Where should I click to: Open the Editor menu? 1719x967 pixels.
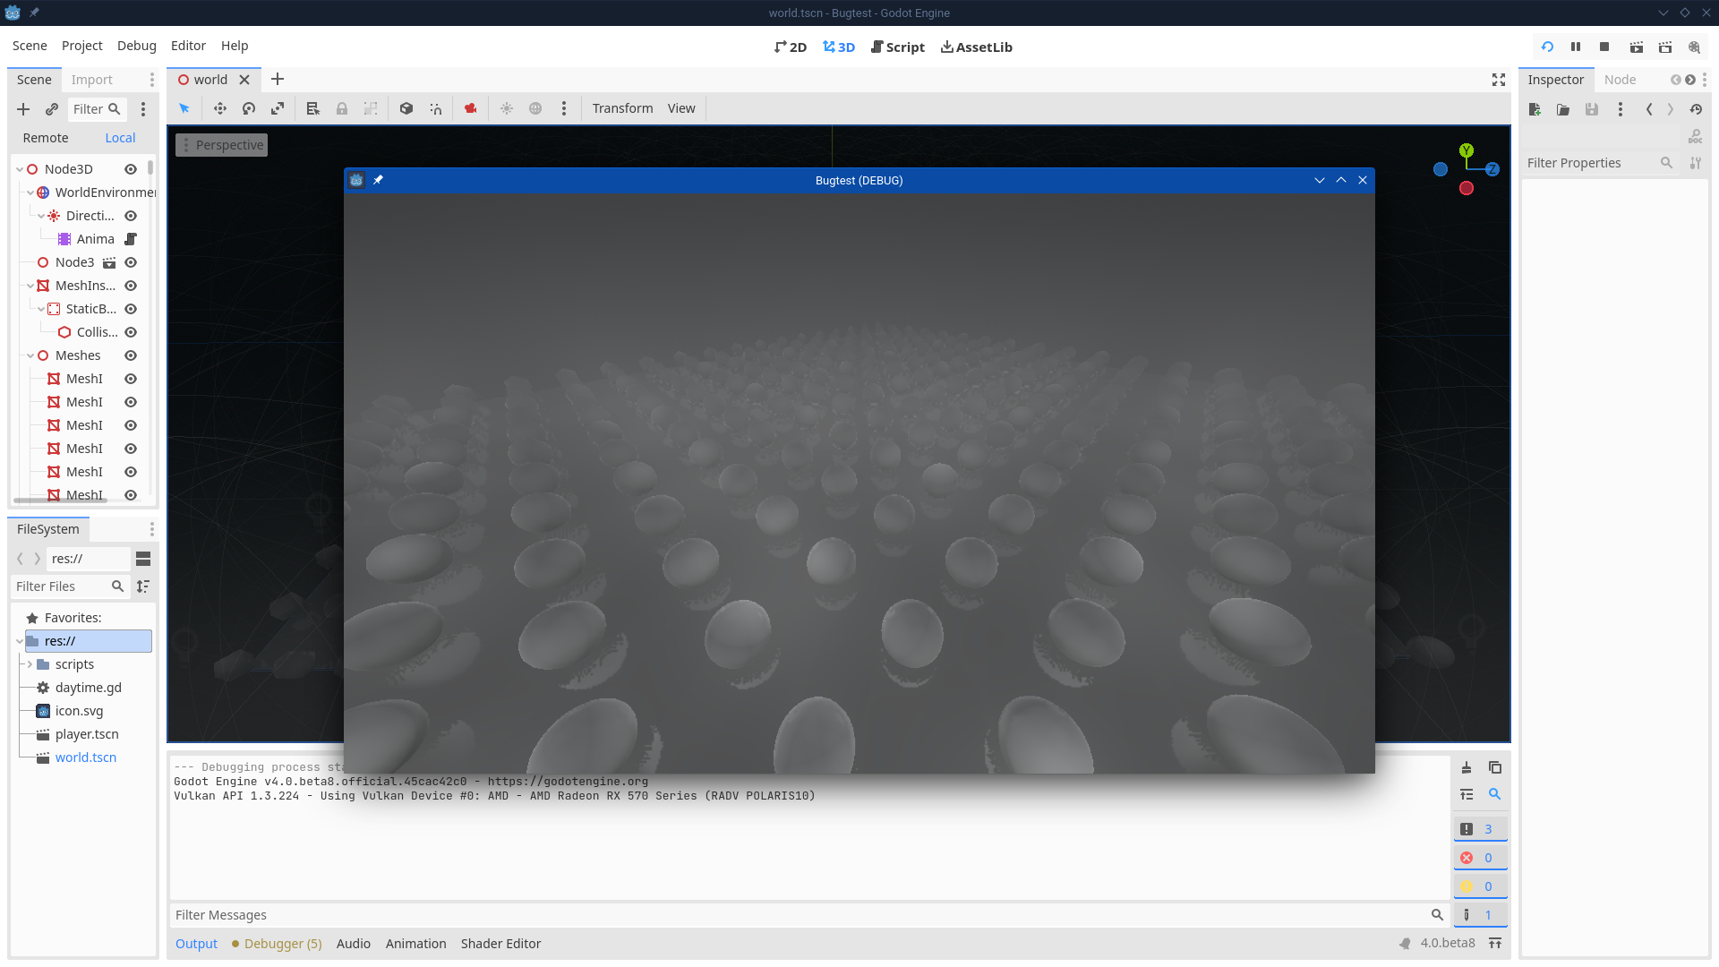coord(188,46)
